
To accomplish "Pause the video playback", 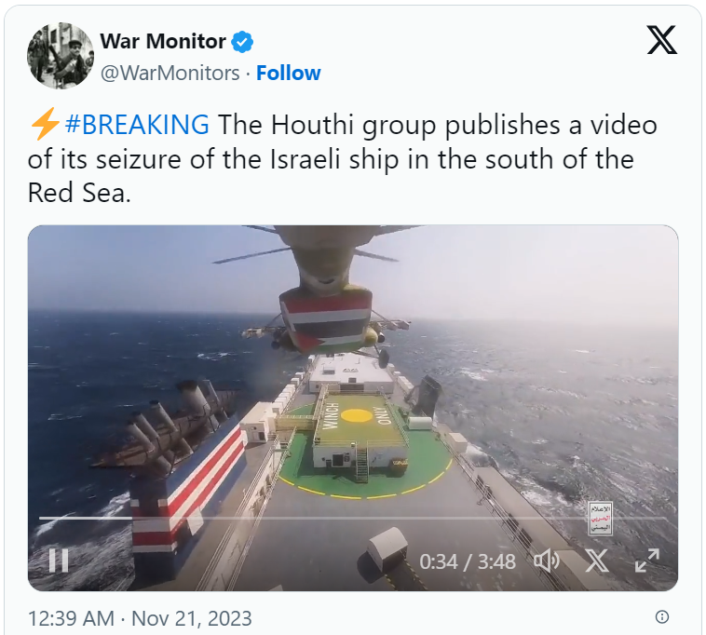I will pos(59,561).
